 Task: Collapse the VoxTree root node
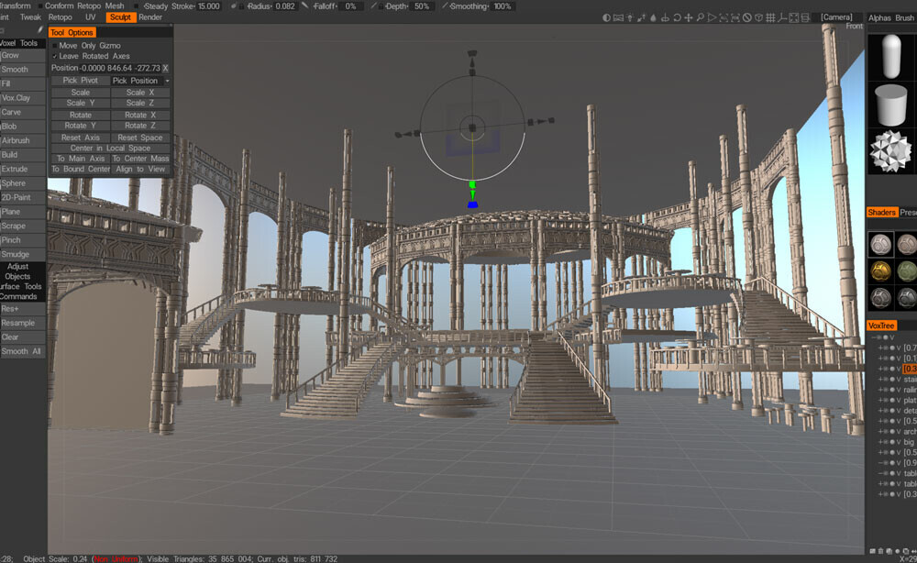click(x=874, y=337)
